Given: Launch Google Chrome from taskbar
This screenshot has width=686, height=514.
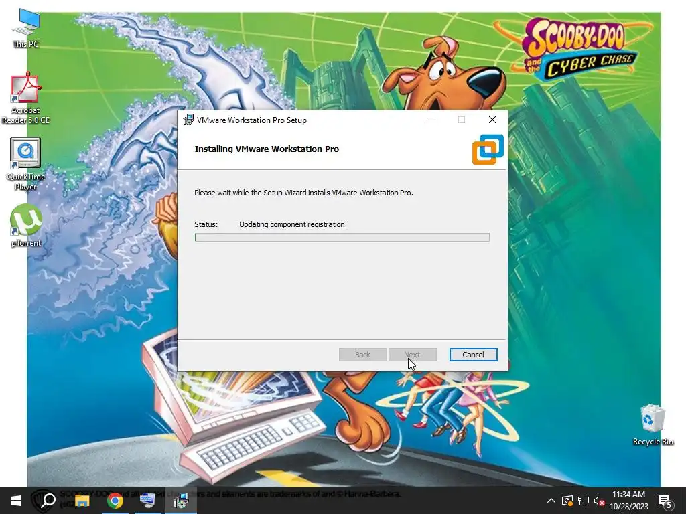Looking at the screenshot, I should [115, 501].
